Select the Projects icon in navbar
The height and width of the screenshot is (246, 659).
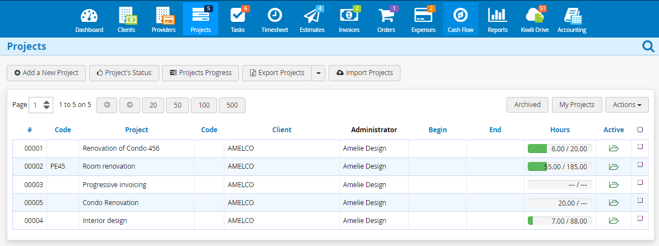coord(200,16)
